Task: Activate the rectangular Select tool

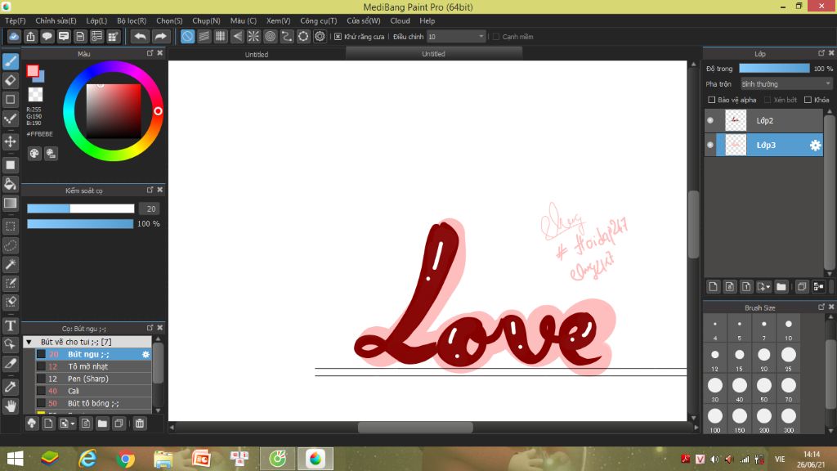Action: tap(11, 227)
